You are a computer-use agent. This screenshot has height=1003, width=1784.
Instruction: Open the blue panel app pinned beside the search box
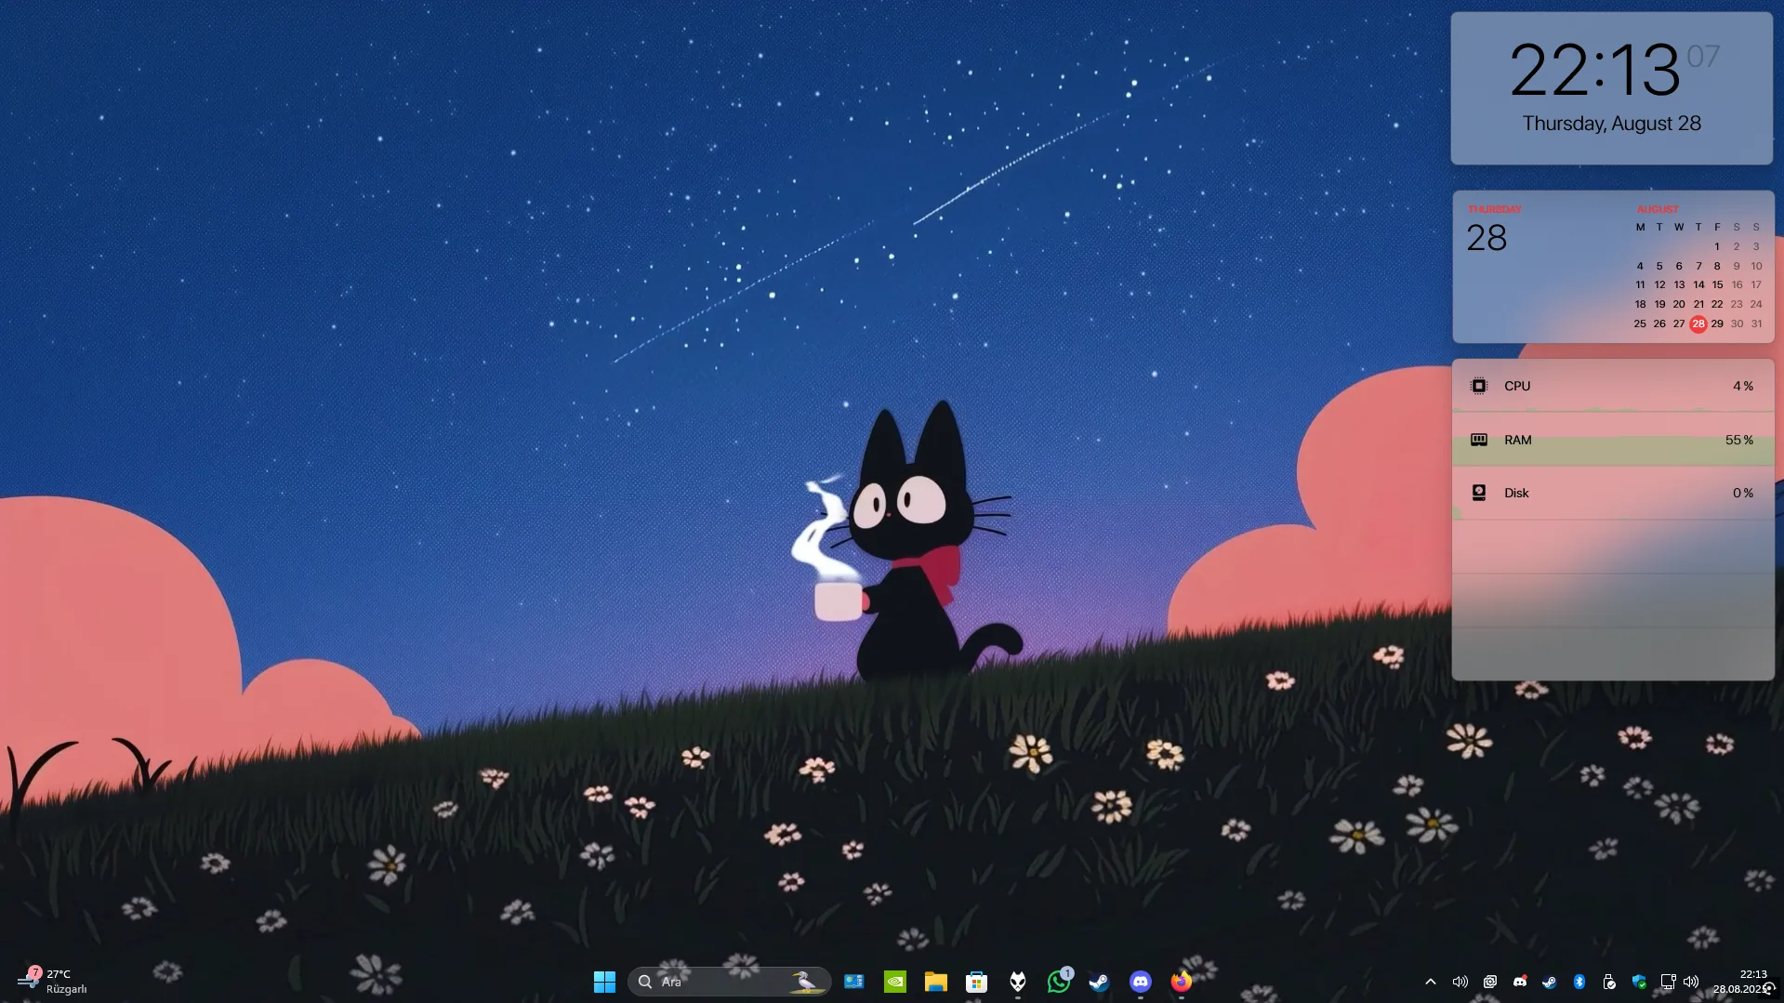tap(853, 982)
